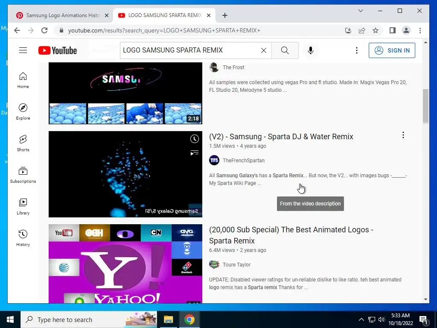
Task: Click Watch later clock on Samsung V2 thumbnail
Action: tap(194, 139)
